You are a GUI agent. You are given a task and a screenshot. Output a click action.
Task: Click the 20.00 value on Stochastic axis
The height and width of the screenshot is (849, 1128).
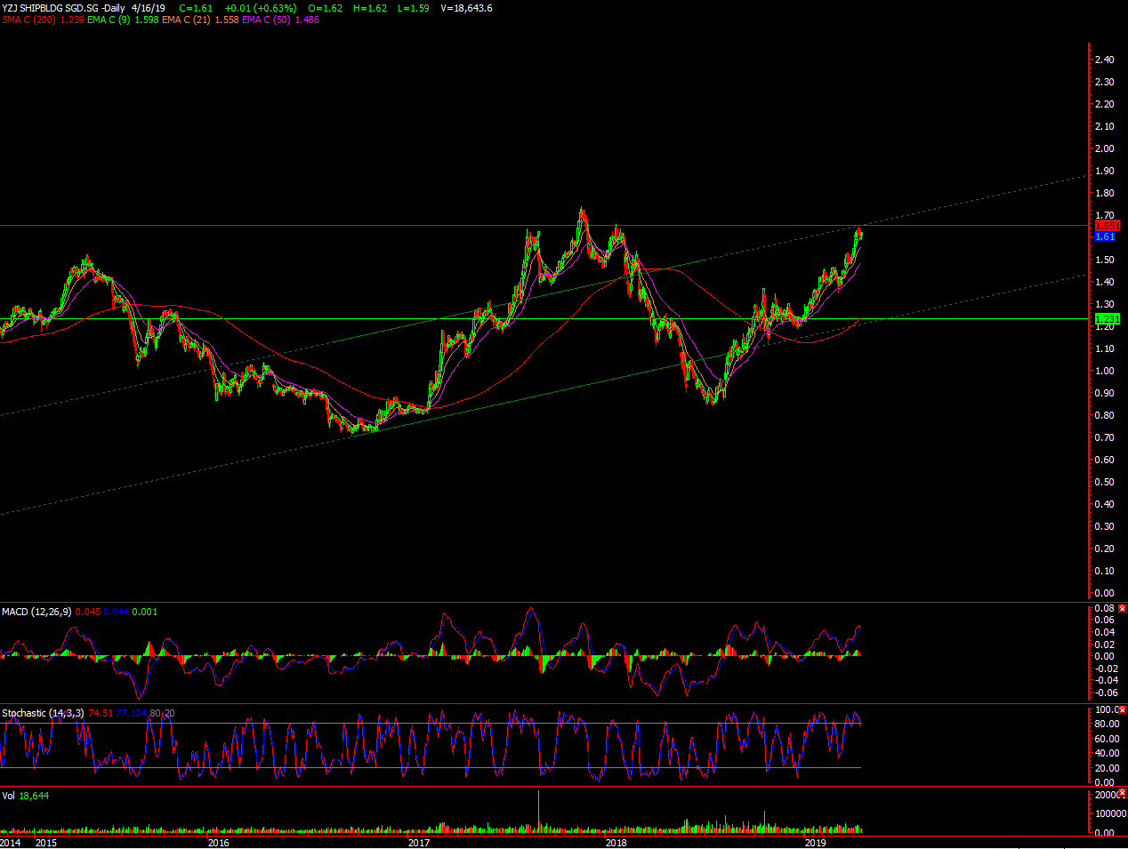1108,768
